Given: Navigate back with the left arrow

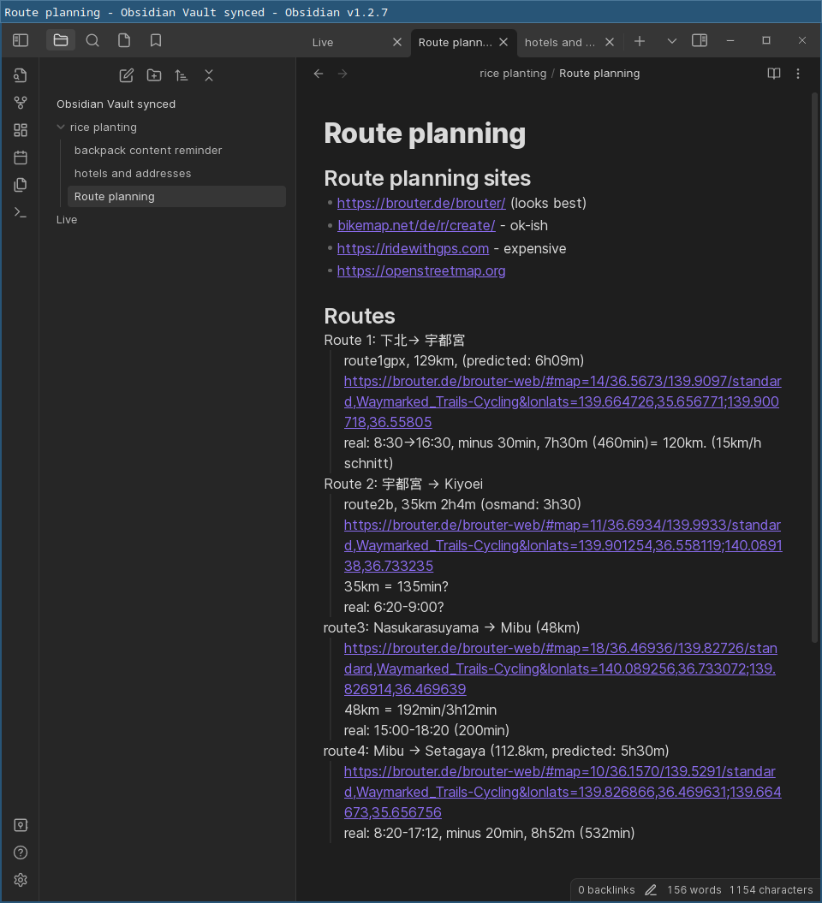Looking at the screenshot, I should coord(319,74).
